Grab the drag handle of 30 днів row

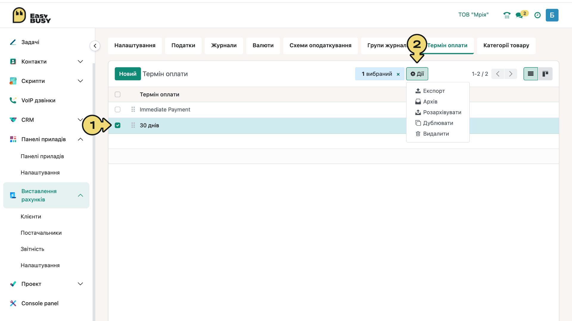click(x=133, y=125)
